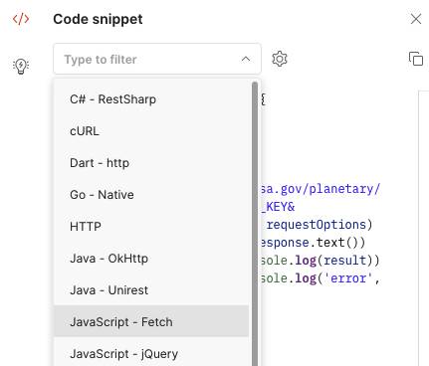Click the dropdown list scrollbar

pyautogui.click(x=255, y=224)
